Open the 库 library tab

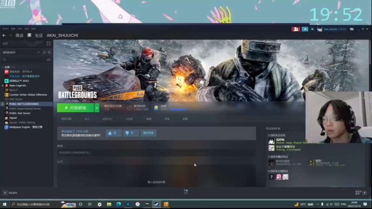pyautogui.click(x=29, y=35)
